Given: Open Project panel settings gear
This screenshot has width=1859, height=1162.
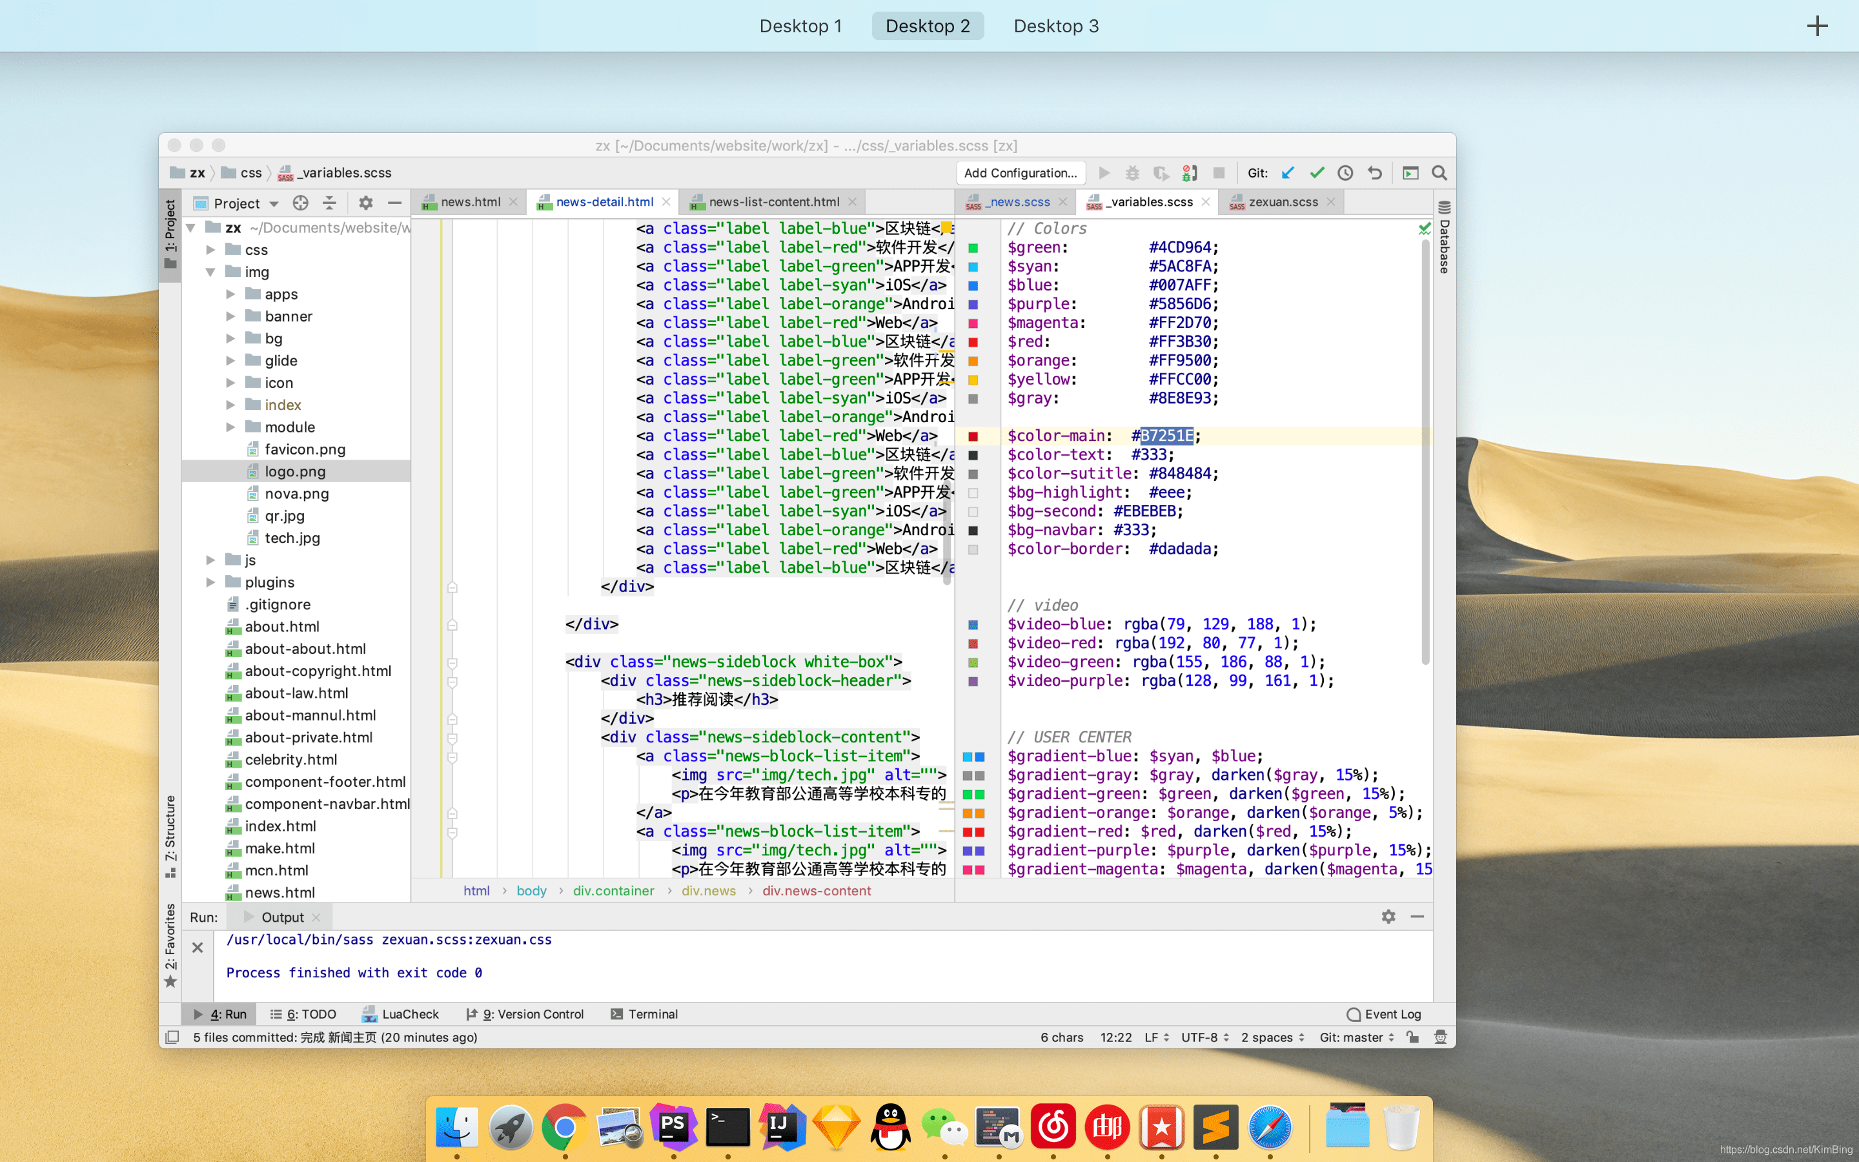Looking at the screenshot, I should coord(365,203).
